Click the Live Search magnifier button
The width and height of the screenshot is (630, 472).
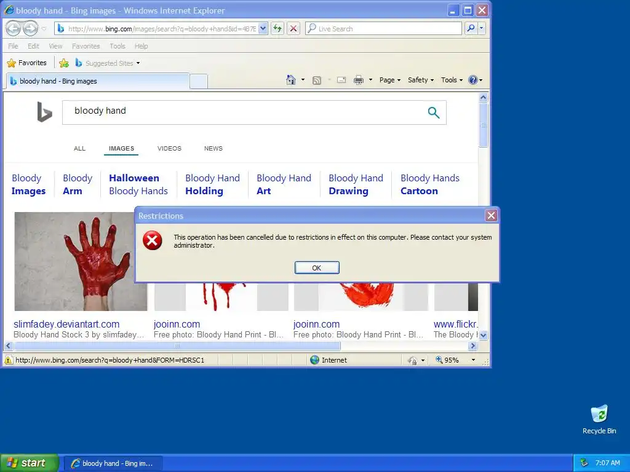471,28
